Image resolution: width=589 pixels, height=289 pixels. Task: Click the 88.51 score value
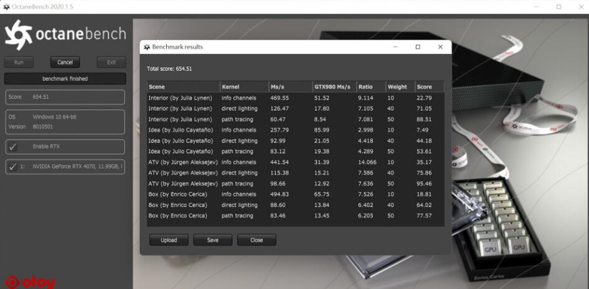coord(424,119)
